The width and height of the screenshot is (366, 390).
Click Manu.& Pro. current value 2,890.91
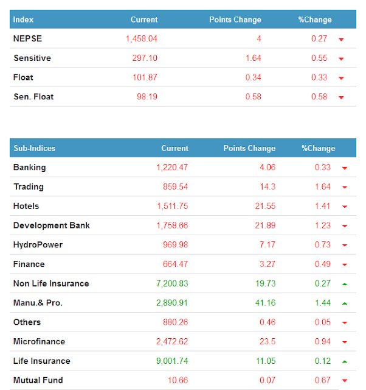[x=172, y=303]
